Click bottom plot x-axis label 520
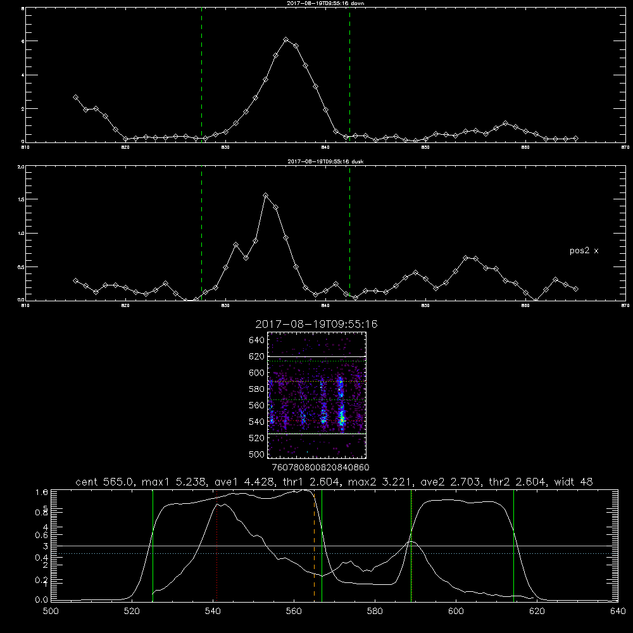The height and width of the screenshot is (633, 633). [132, 611]
